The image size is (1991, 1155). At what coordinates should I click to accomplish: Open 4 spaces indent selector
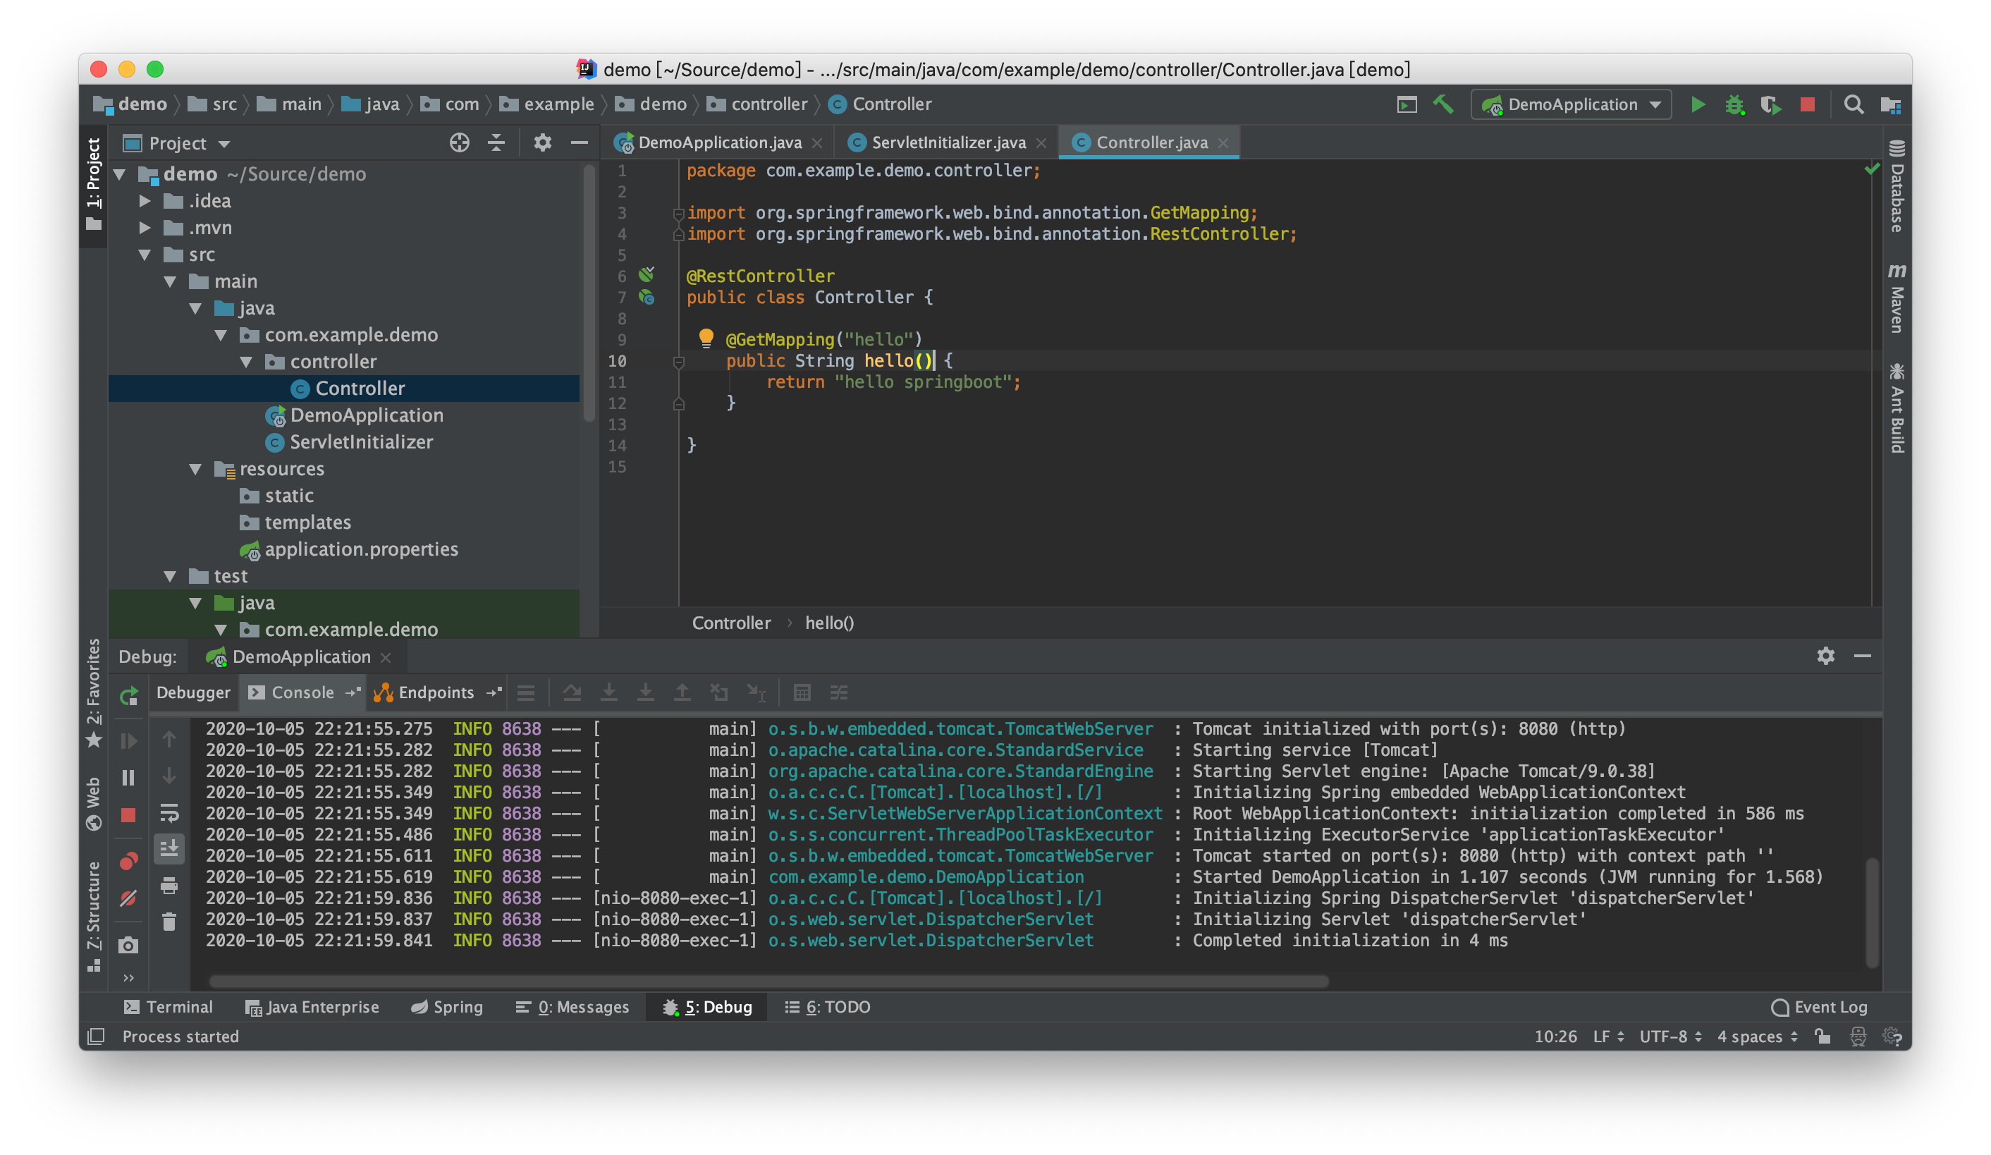coord(1758,1036)
